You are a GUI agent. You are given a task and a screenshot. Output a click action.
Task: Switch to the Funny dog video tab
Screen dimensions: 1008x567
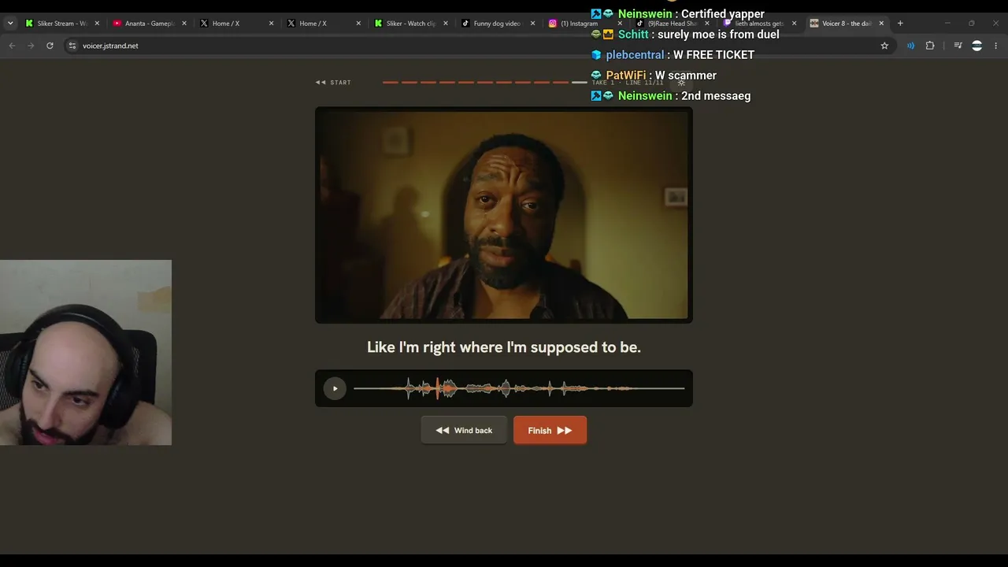tap(497, 24)
